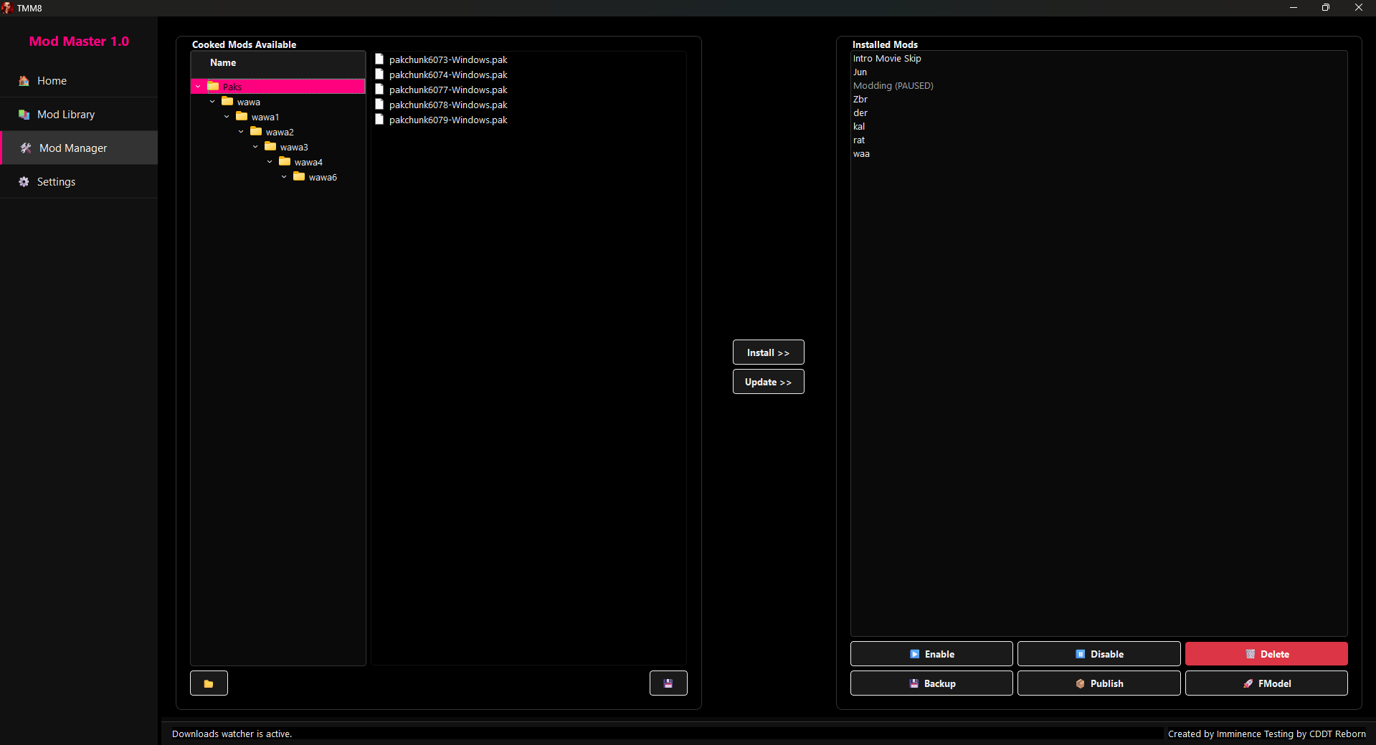Click the trash icon on the Delete button

(x=1250, y=654)
